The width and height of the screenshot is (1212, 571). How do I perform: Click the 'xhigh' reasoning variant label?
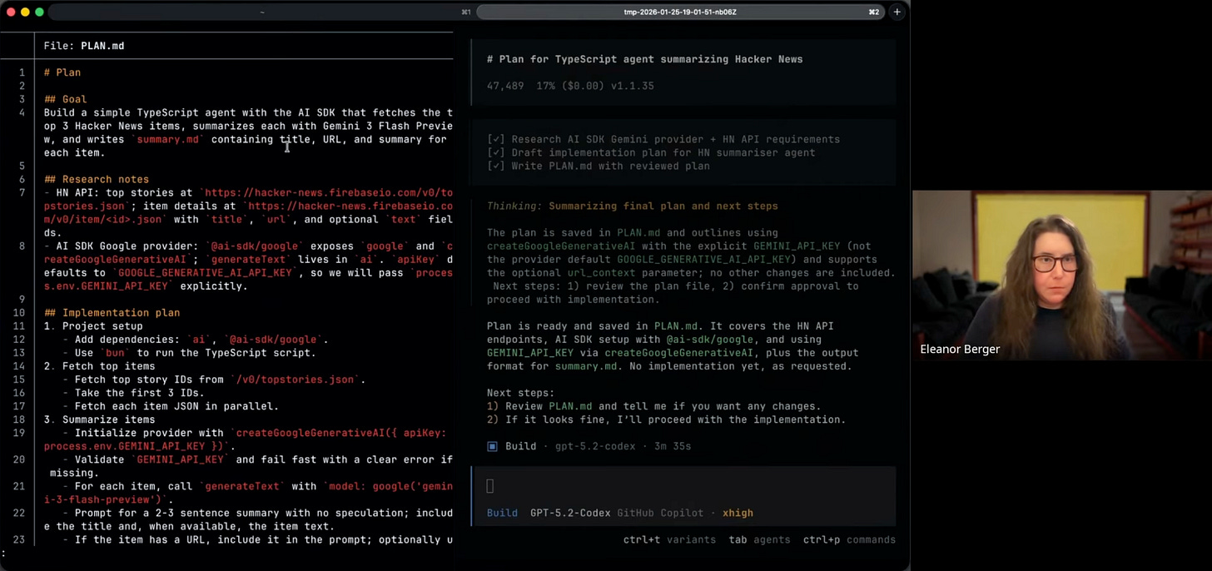pos(738,513)
